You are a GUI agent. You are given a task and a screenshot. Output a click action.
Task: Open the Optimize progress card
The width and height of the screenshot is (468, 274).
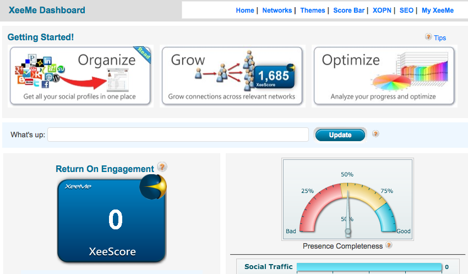[384, 76]
